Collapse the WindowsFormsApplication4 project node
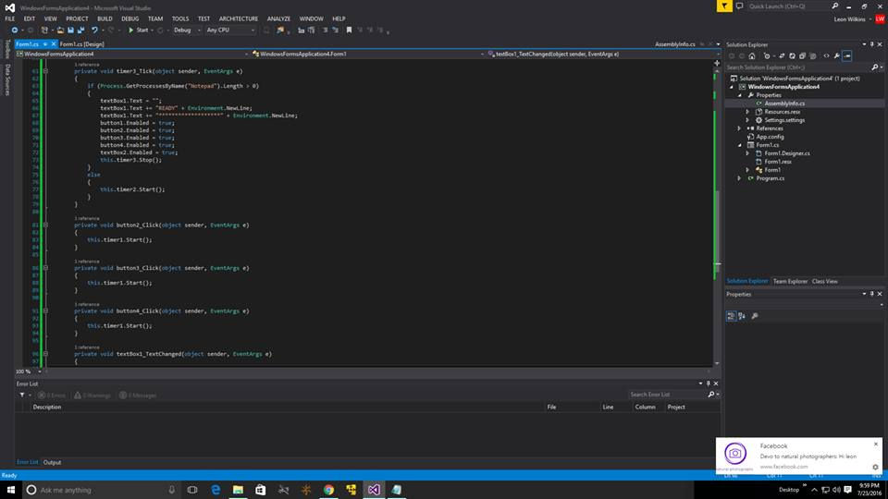The height and width of the screenshot is (499, 888). tap(732, 87)
